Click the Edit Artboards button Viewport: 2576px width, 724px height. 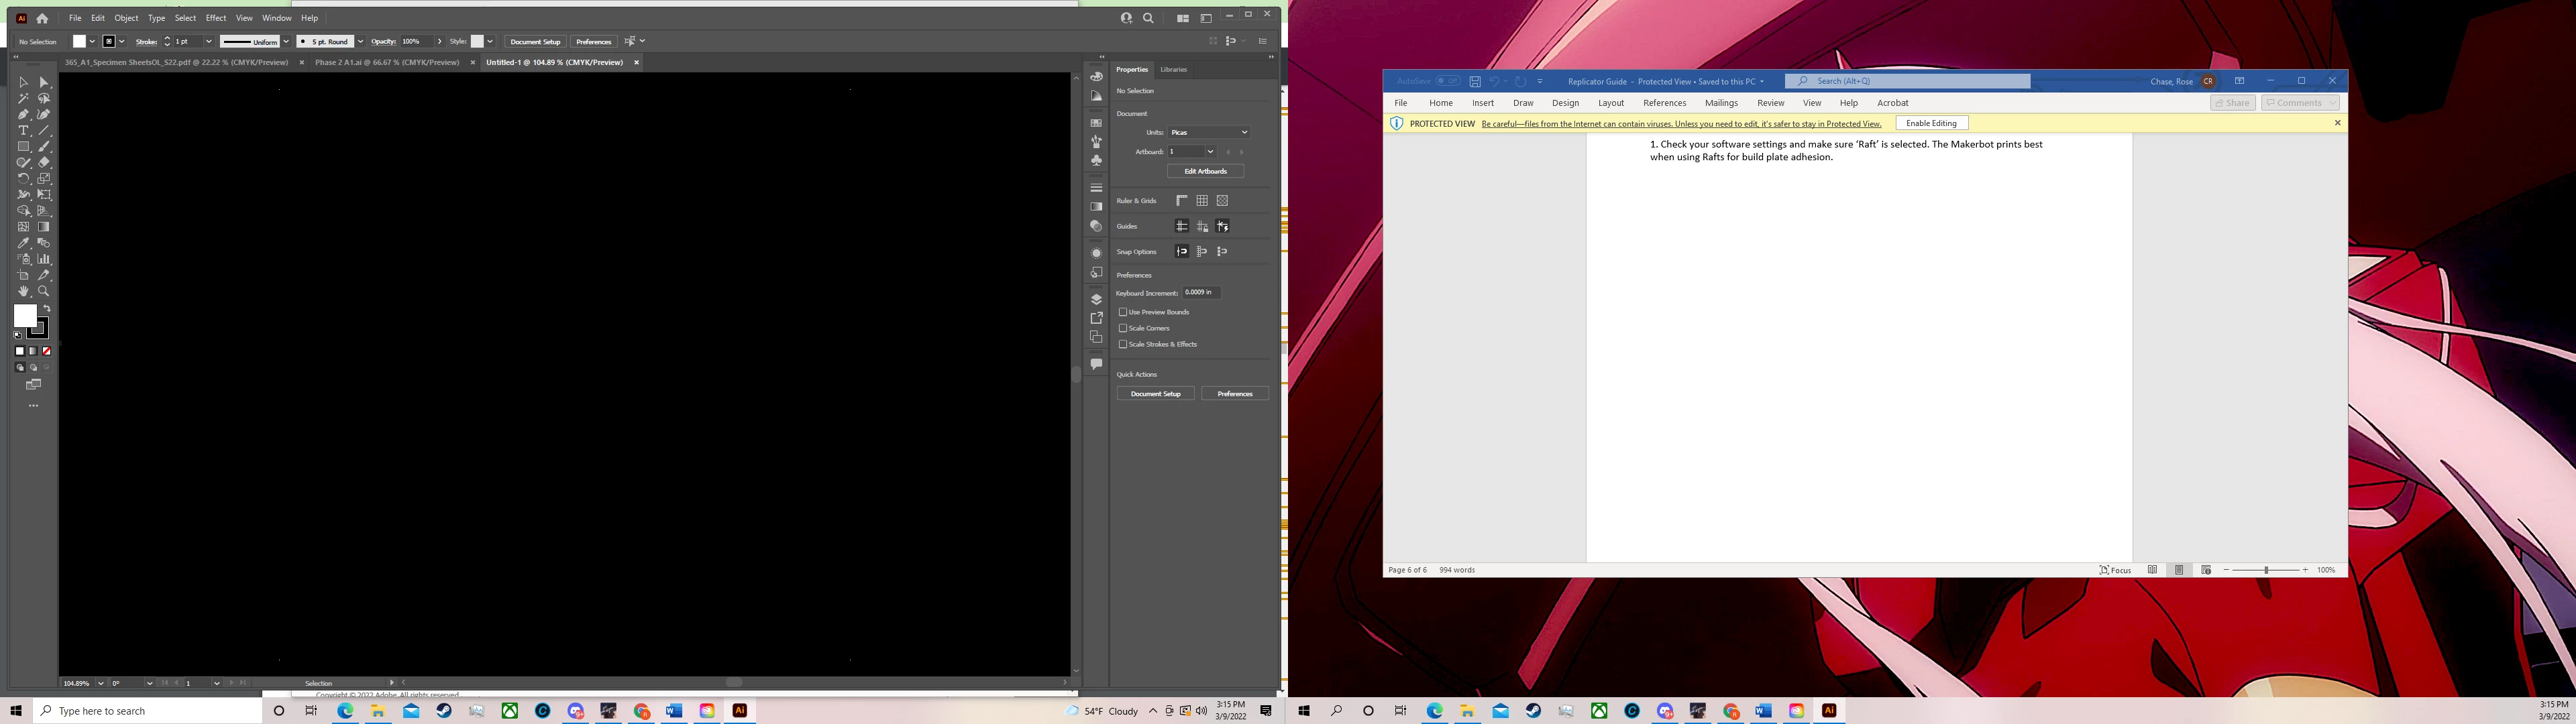(x=1205, y=171)
